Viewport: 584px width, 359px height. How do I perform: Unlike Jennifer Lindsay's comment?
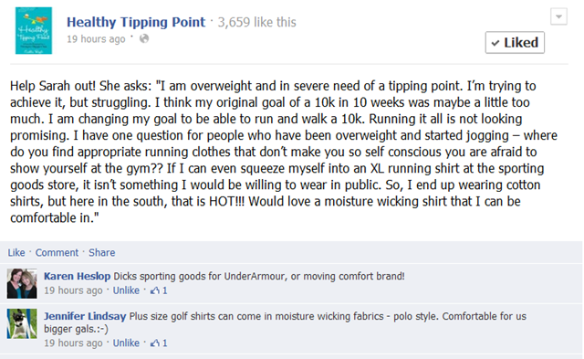pyautogui.click(x=126, y=343)
